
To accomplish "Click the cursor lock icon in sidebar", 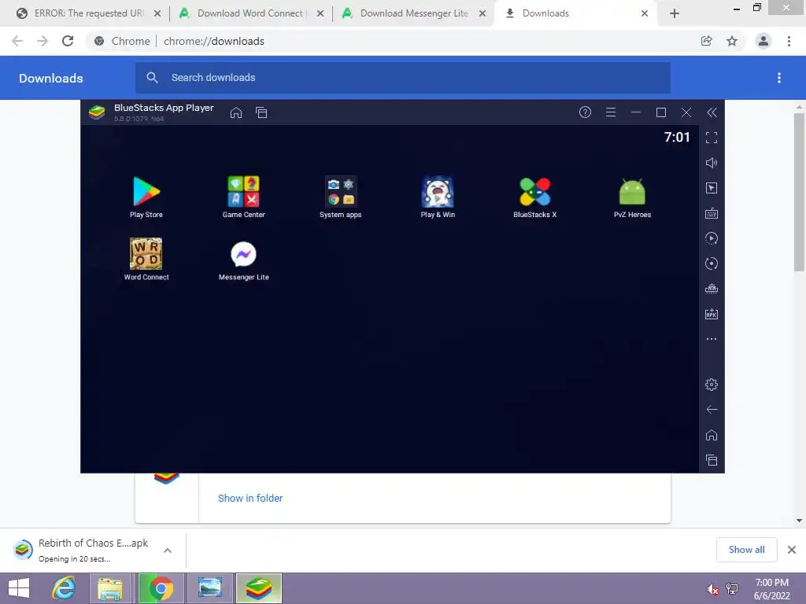I will pyautogui.click(x=712, y=188).
